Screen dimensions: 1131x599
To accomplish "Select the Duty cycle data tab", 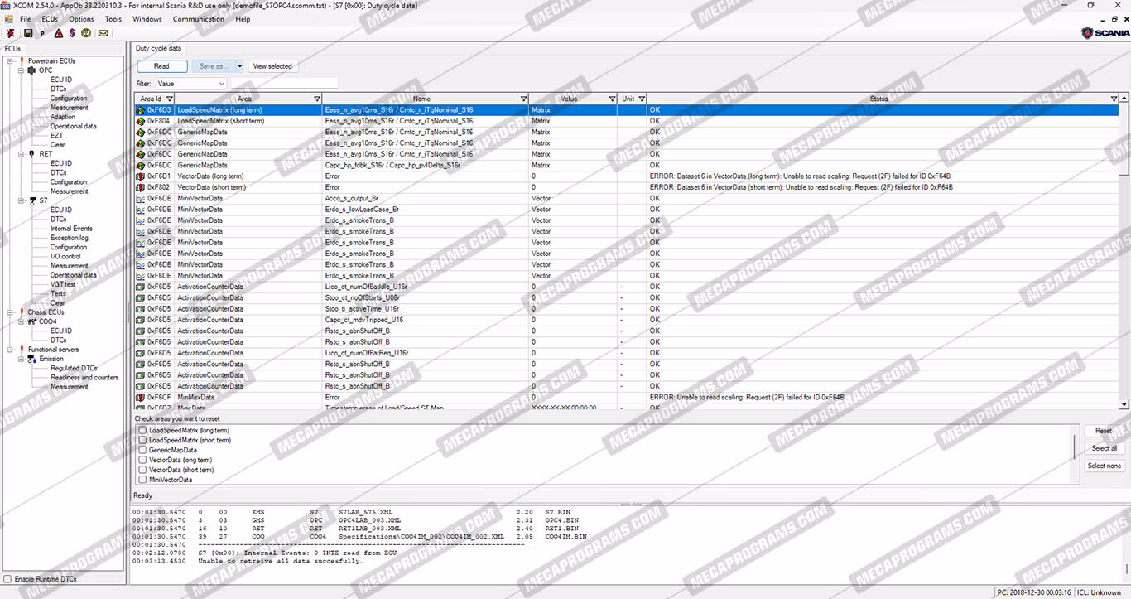I will tap(158, 50).
